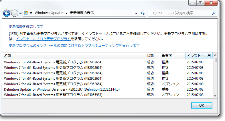This screenshot has width=225, height=121.
Task: Click the scroll up arrow of list
Action: click(x=215, y=55)
